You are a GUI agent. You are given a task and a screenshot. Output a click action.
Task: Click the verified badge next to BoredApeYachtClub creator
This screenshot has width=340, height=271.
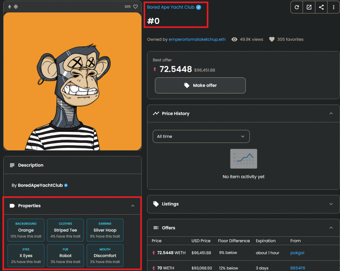[x=66, y=185]
